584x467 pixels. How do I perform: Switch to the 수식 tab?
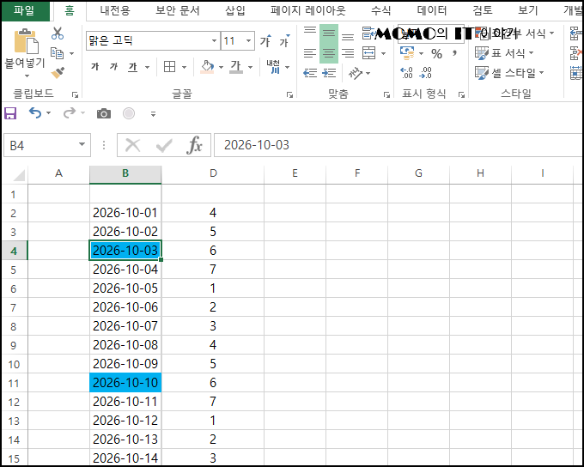(380, 10)
